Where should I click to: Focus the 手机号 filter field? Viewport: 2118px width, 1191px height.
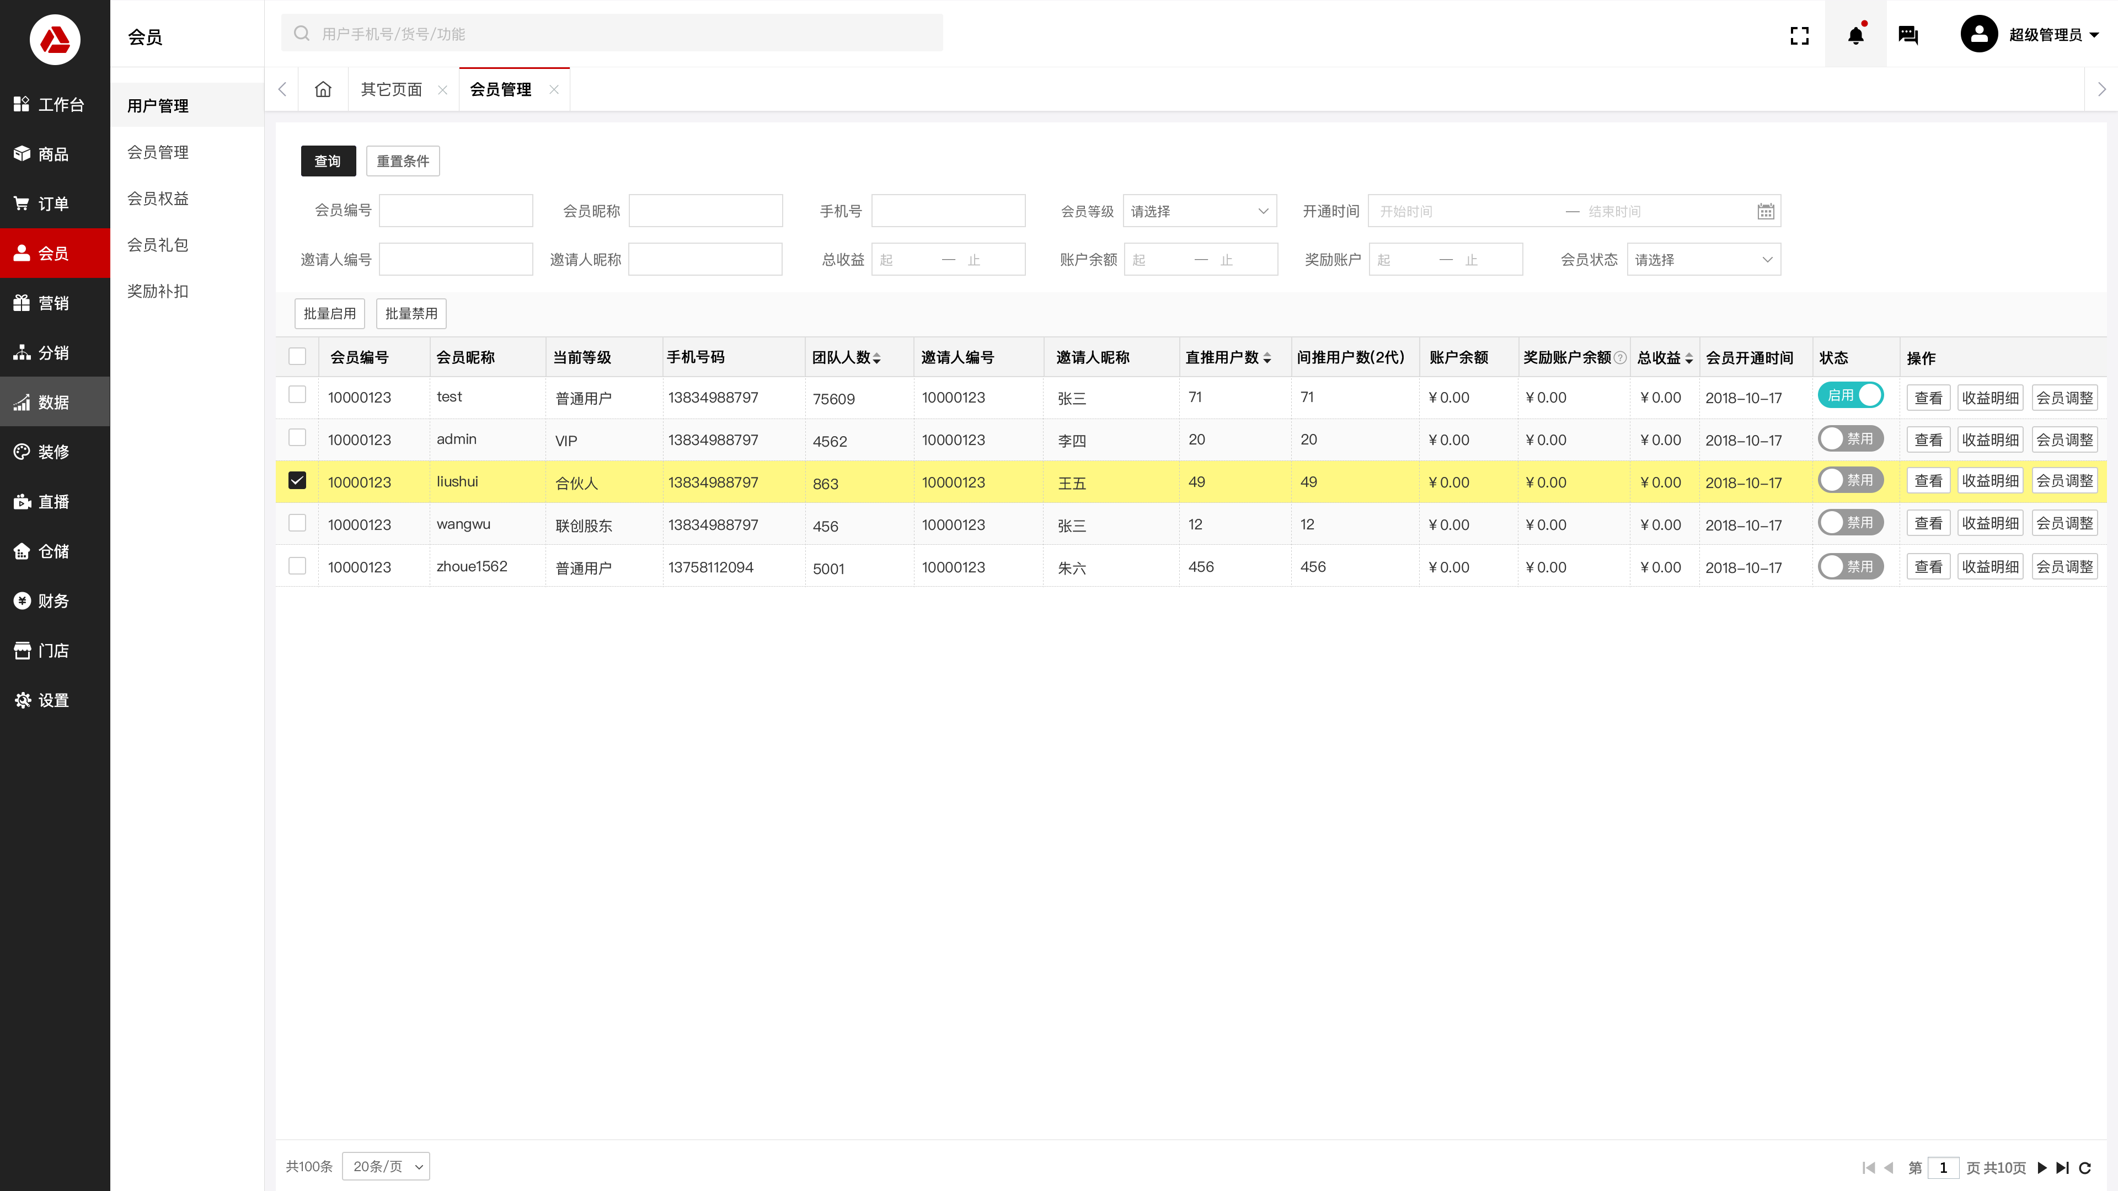click(x=949, y=211)
